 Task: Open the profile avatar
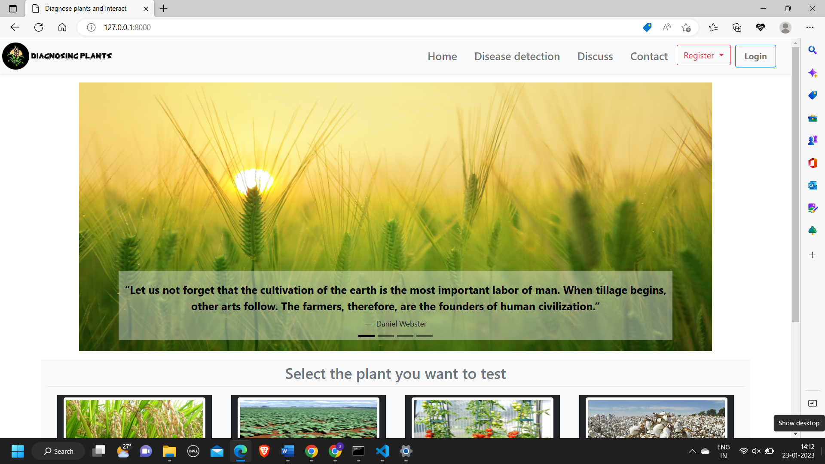785,27
